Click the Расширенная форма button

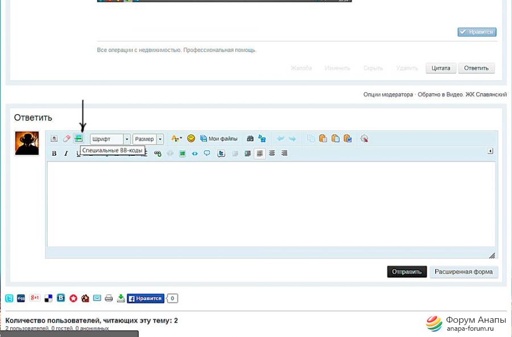coord(464,272)
